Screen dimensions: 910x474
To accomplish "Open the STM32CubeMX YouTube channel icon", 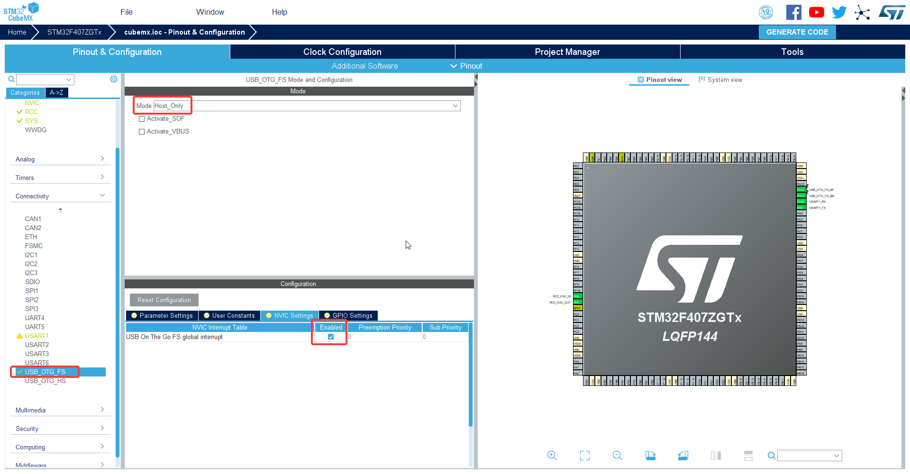I will pos(816,12).
